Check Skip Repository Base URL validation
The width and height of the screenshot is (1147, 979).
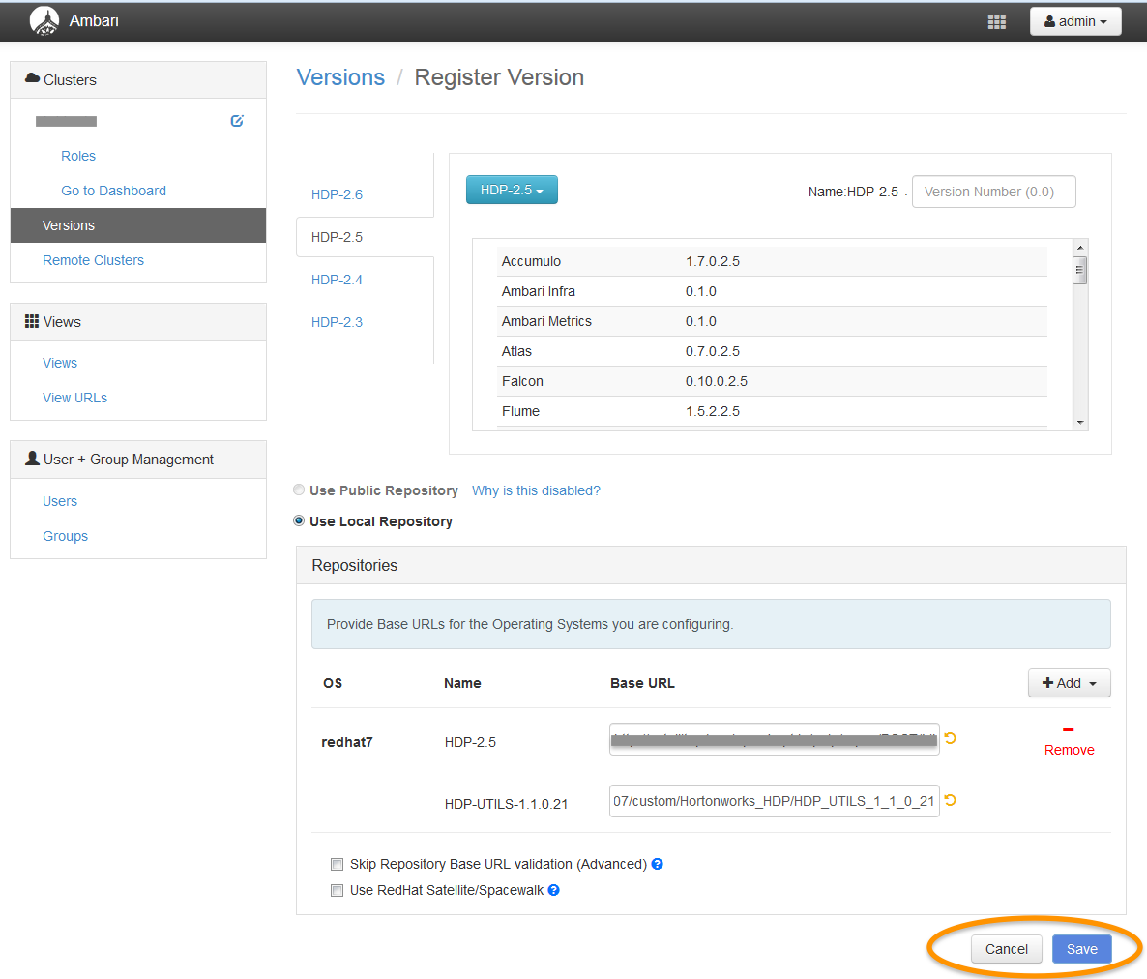[x=337, y=864]
